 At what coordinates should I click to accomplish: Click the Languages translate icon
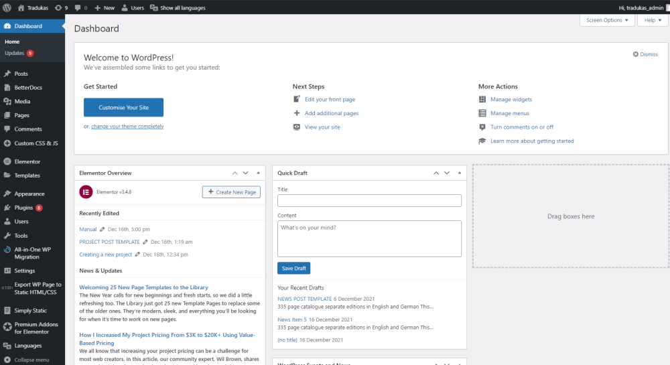(x=7, y=346)
